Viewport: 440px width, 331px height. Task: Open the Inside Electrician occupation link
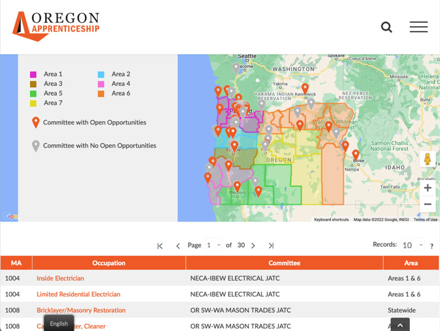tap(61, 278)
